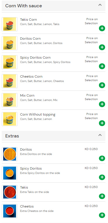The image size is (108, 223).
Task: Add Cheetos Corn via the green plus button
Action: [x=102, y=85]
